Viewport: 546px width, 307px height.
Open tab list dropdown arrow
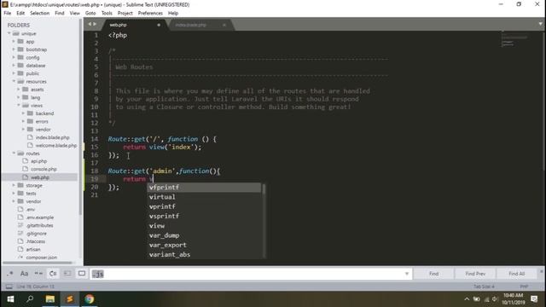pyautogui.click(x=540, y=24)
